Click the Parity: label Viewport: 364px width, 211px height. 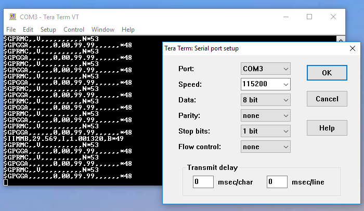point(189,115)
